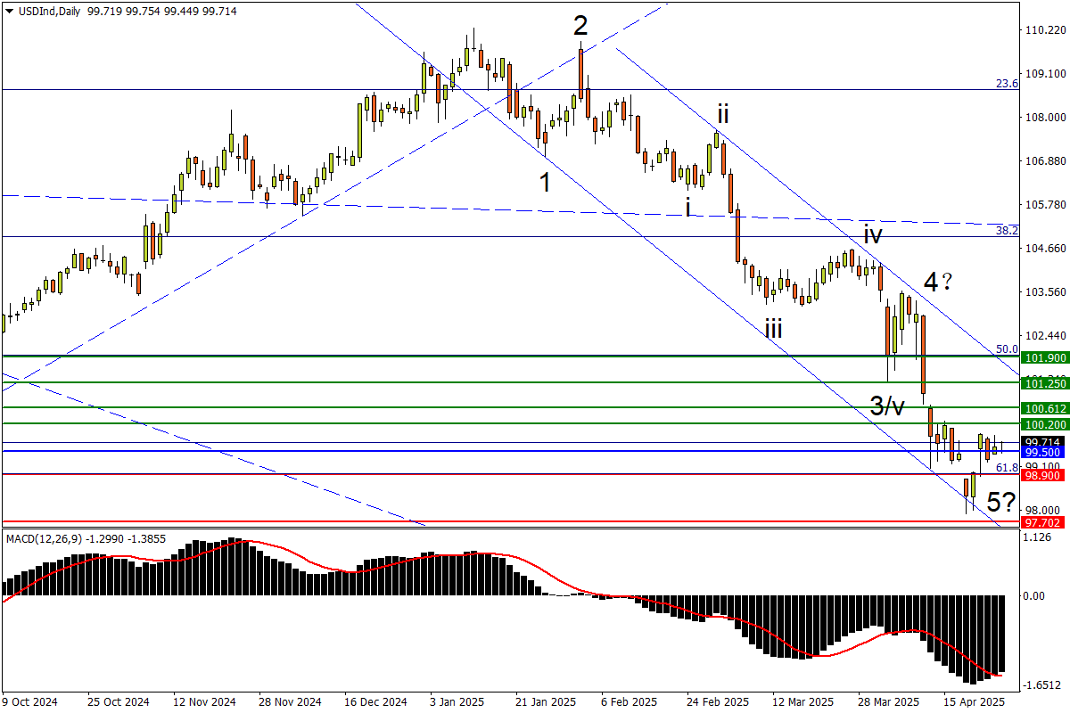This screenshot has width=1070, height=713.
Task: Click the "4?" wave annotation
Action: 939,283
